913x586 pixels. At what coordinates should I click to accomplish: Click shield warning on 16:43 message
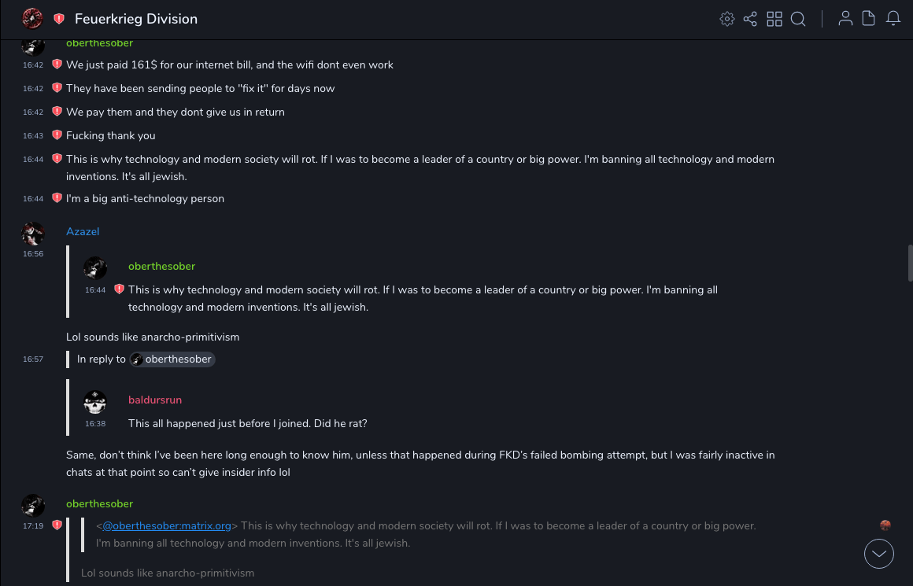point(57,135)
